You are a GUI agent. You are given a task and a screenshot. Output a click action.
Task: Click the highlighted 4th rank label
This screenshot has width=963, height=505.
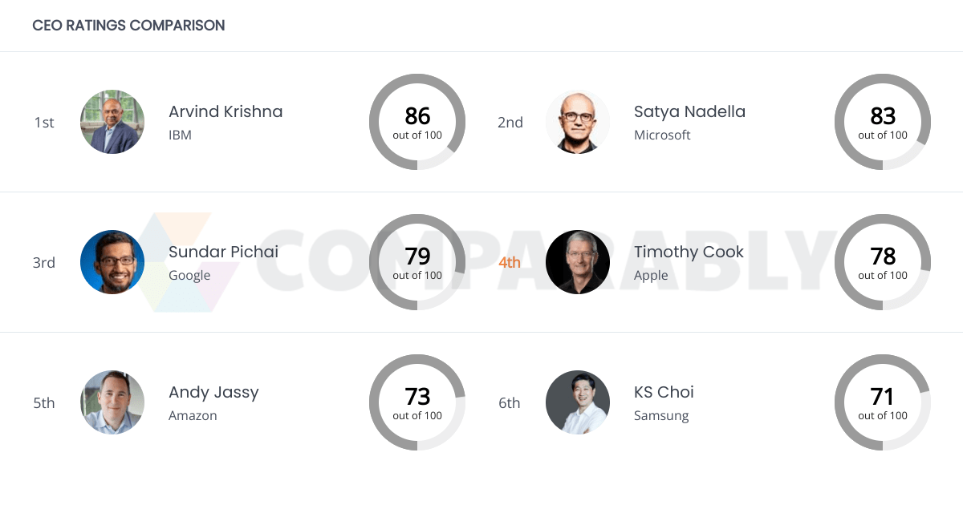tap(510, 262)
